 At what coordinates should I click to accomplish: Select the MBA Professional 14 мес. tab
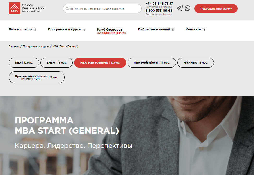(x=152, y=63)
